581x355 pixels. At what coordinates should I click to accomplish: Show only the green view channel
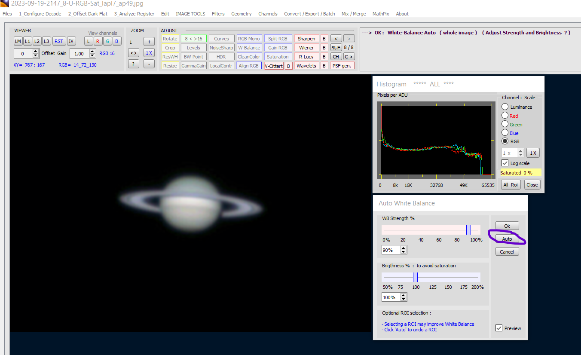[x=107, y=41]
